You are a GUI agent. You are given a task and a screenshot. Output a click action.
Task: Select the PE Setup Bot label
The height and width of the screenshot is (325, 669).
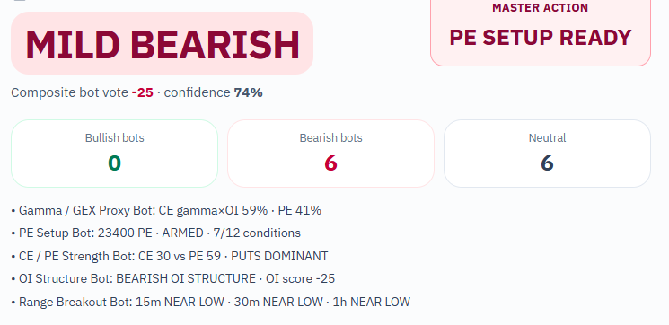point(57,233)
